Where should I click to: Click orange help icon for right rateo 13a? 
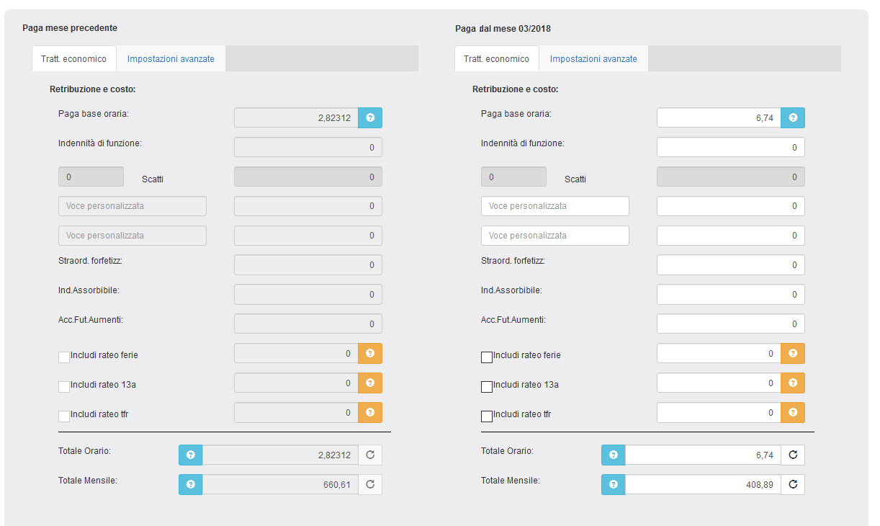[793, 383]
